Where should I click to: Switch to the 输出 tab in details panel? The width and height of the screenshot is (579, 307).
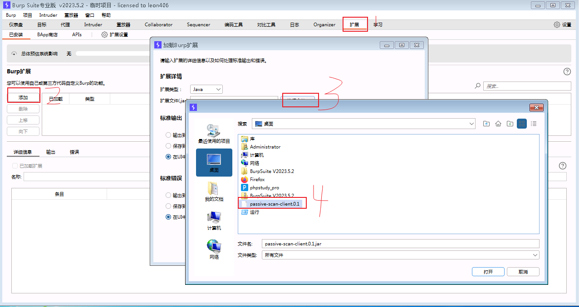(x=51, y=152)
